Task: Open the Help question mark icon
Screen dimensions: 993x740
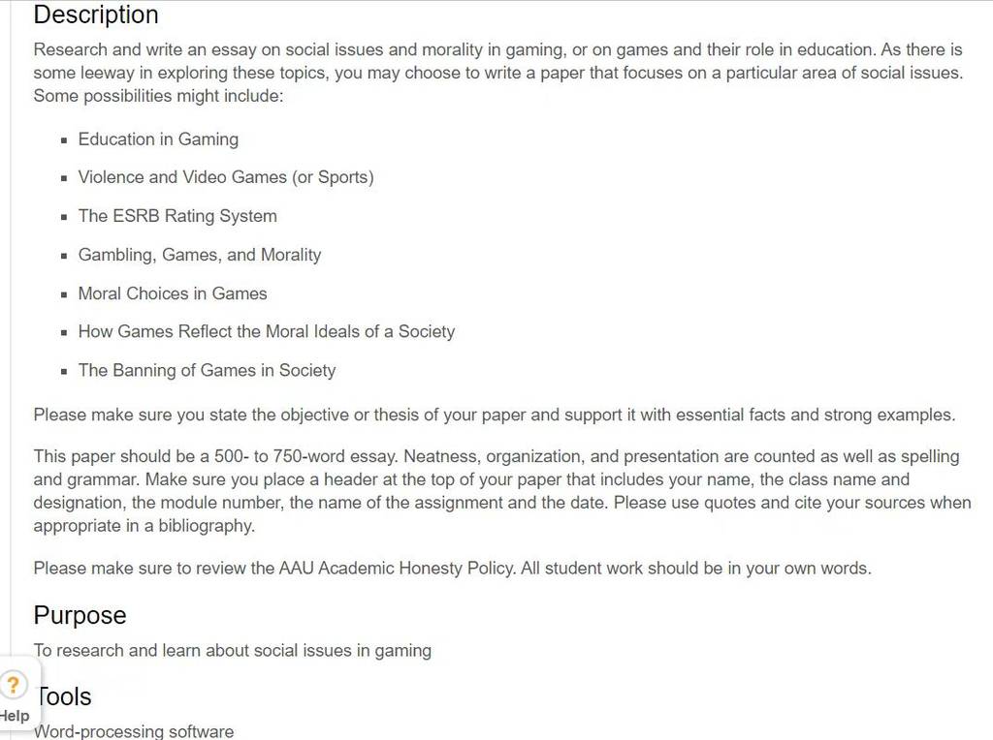Action: 14,685
